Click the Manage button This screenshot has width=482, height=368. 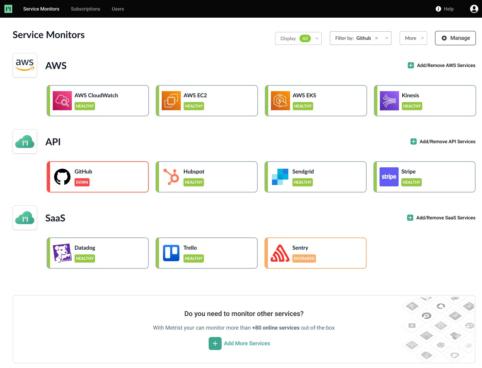[455, 38]
